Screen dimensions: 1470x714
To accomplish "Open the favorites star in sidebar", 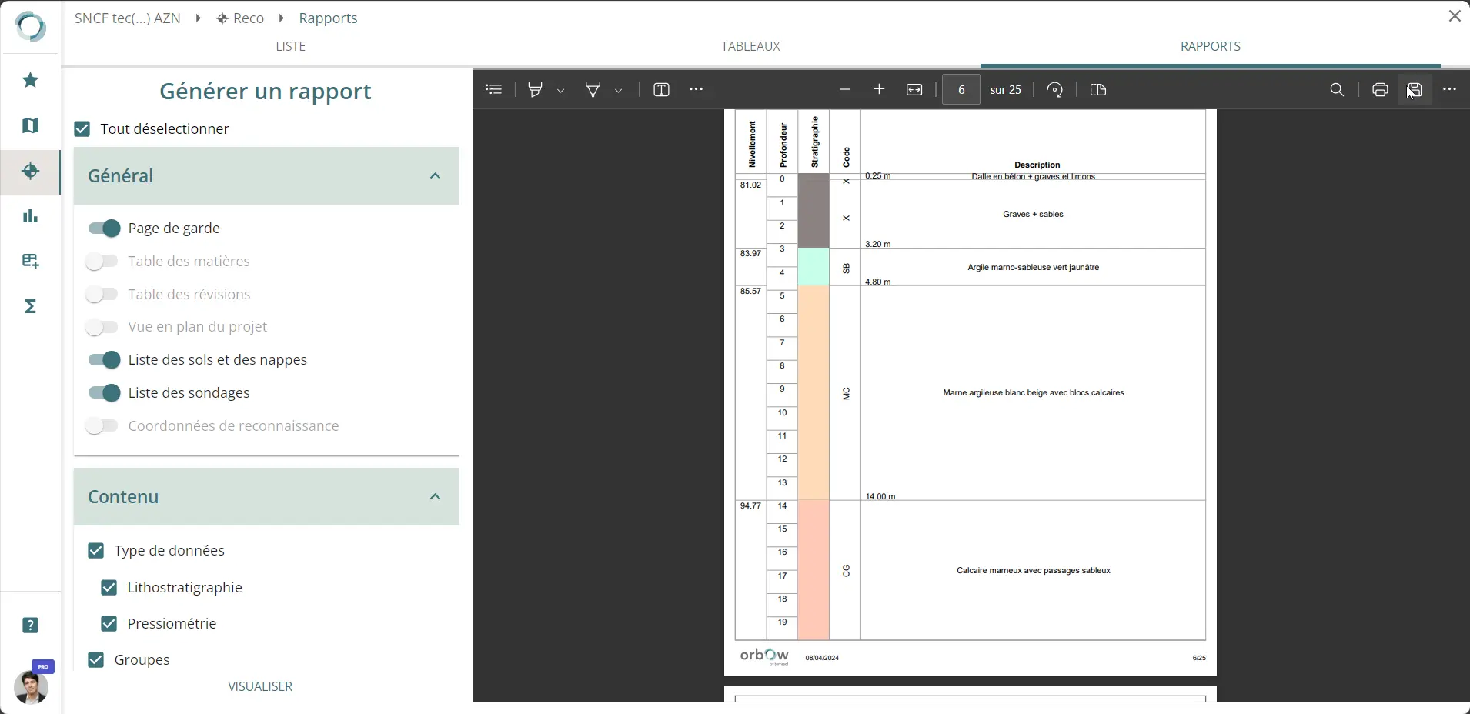I will 31,80.
